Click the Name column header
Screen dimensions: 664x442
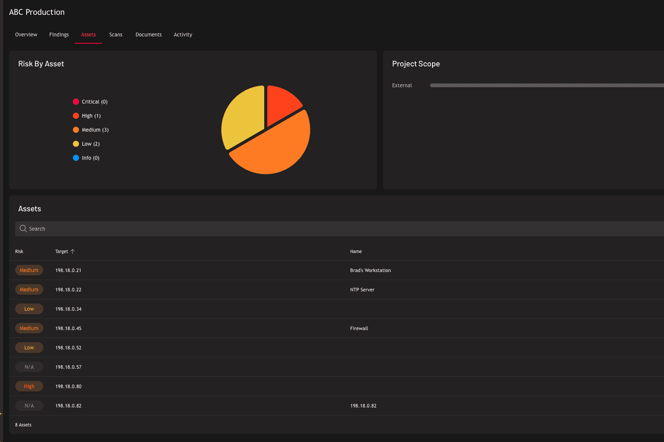(x=356, y=251)
